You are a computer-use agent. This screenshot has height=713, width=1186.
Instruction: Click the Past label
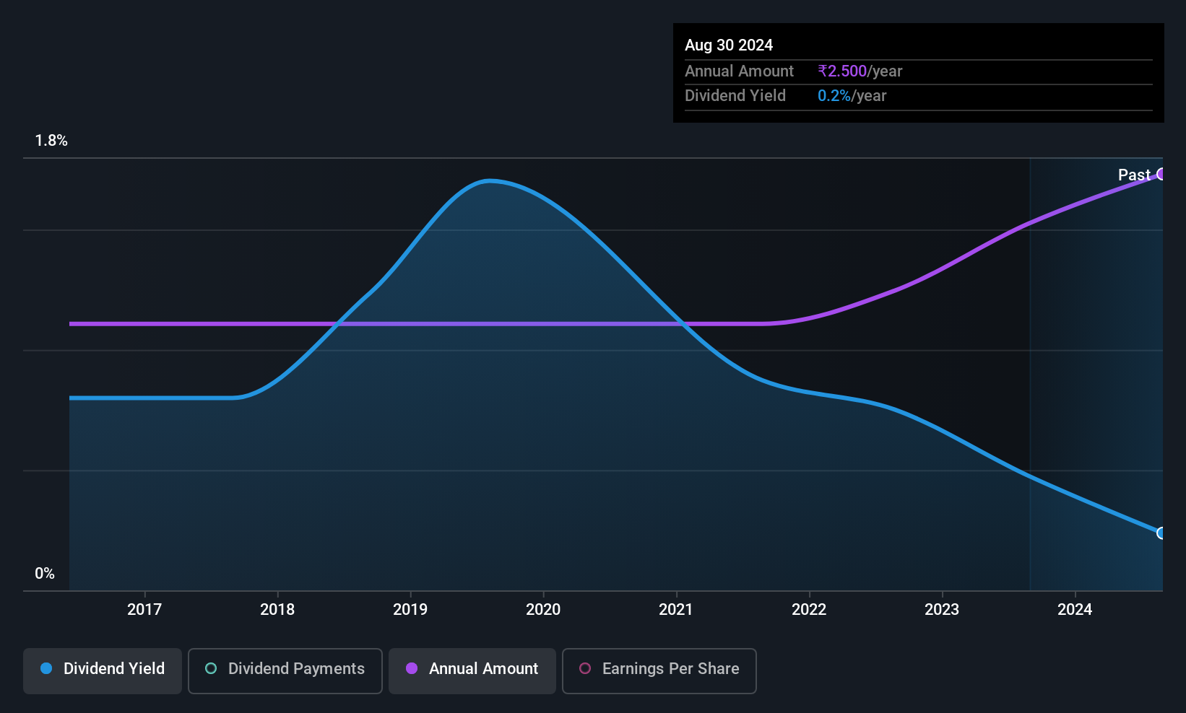1134,175
